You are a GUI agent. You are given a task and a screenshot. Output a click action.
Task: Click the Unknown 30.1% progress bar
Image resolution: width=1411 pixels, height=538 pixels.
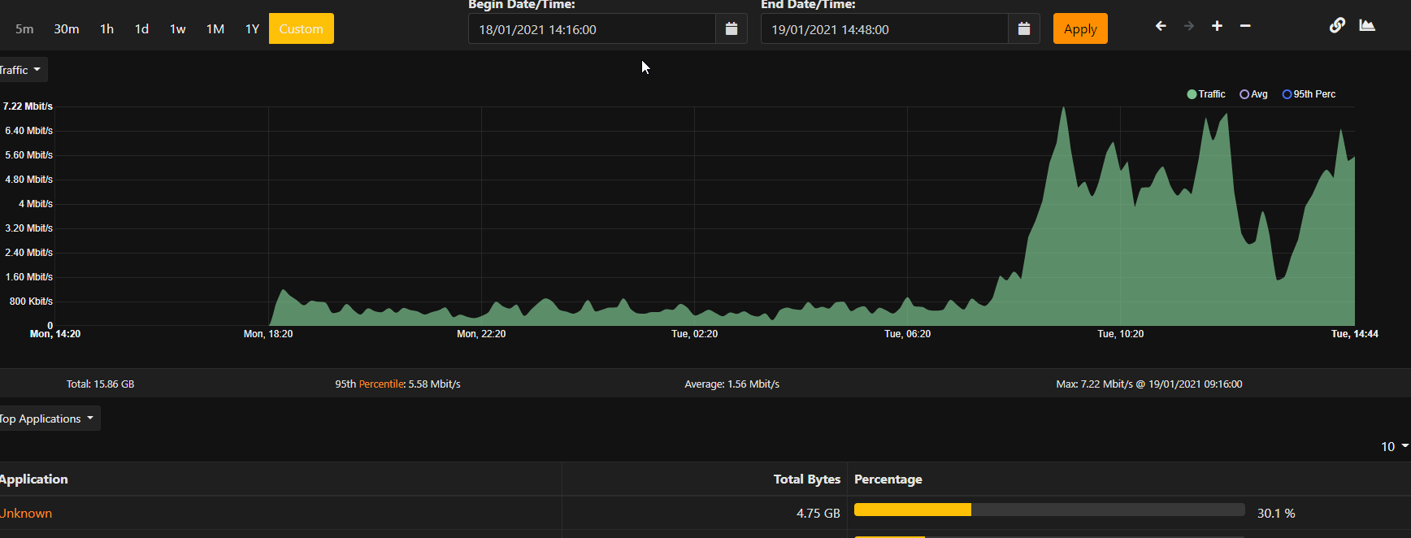point(1049,510)
